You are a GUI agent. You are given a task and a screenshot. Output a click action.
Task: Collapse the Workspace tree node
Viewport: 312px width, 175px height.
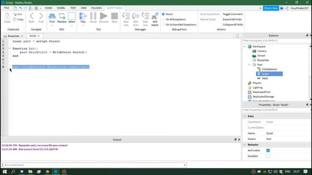click(x=245, y=47)
